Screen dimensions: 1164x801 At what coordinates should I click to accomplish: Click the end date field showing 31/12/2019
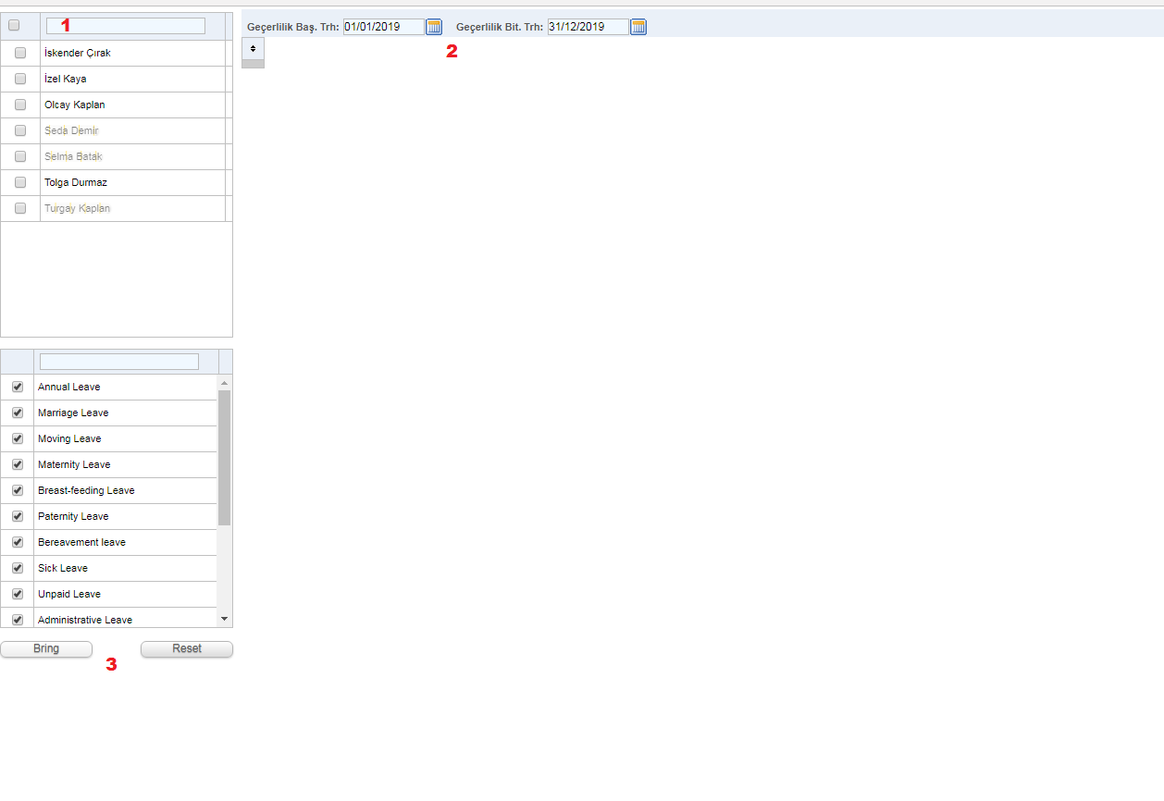(x=588, y=27)
